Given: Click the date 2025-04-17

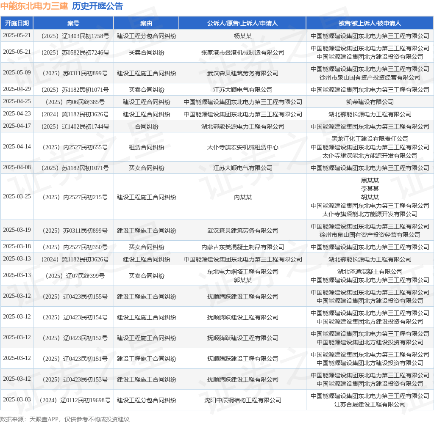Looking at the screenshot, I should click(17, 126).
